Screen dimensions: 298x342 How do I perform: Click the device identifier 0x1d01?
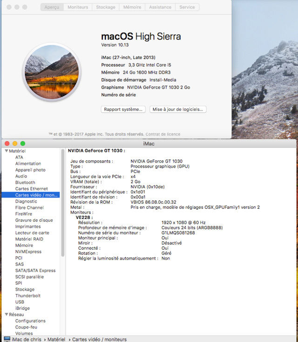[x=138, y=192]
